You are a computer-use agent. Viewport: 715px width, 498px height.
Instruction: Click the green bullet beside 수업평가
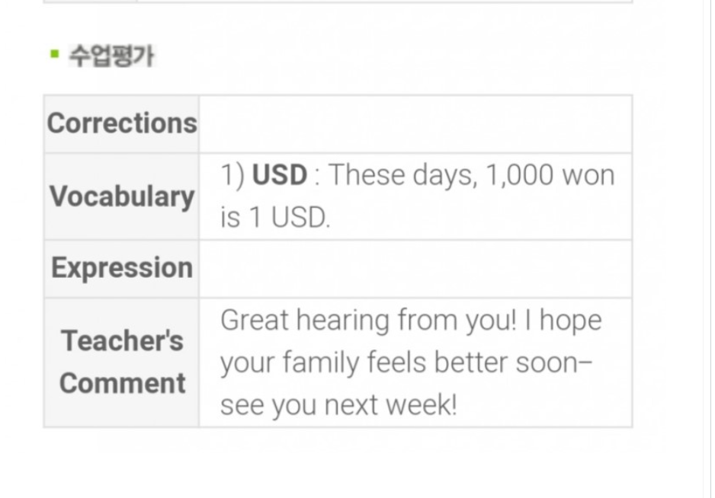click(x=55, y=54)
